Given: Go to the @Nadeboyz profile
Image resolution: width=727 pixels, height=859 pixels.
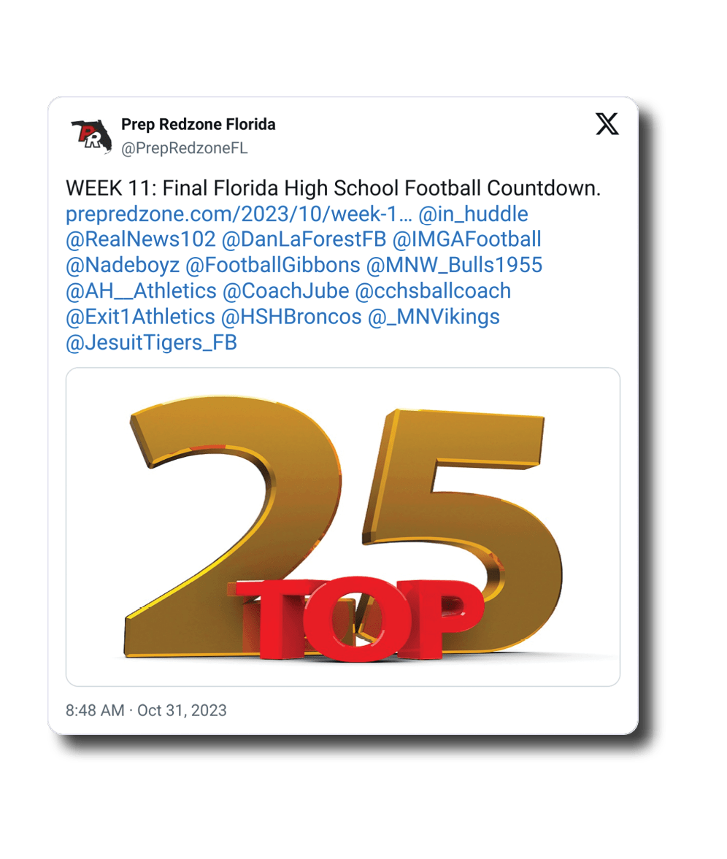Looking at the screenshot, I should point(123,265).
